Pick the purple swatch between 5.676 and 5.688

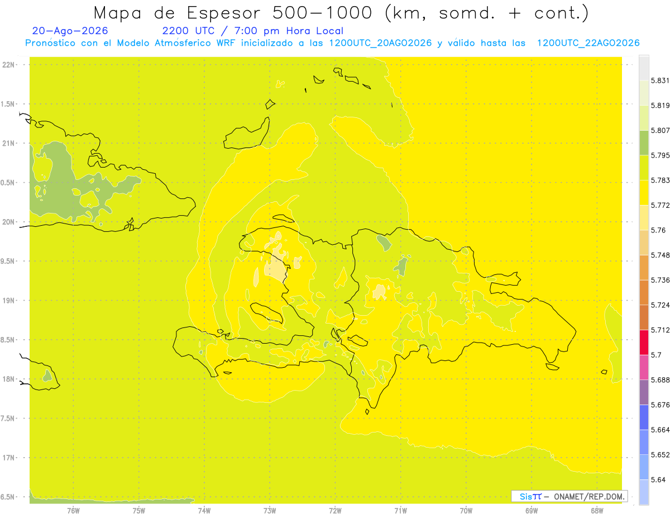coord(644,392)
